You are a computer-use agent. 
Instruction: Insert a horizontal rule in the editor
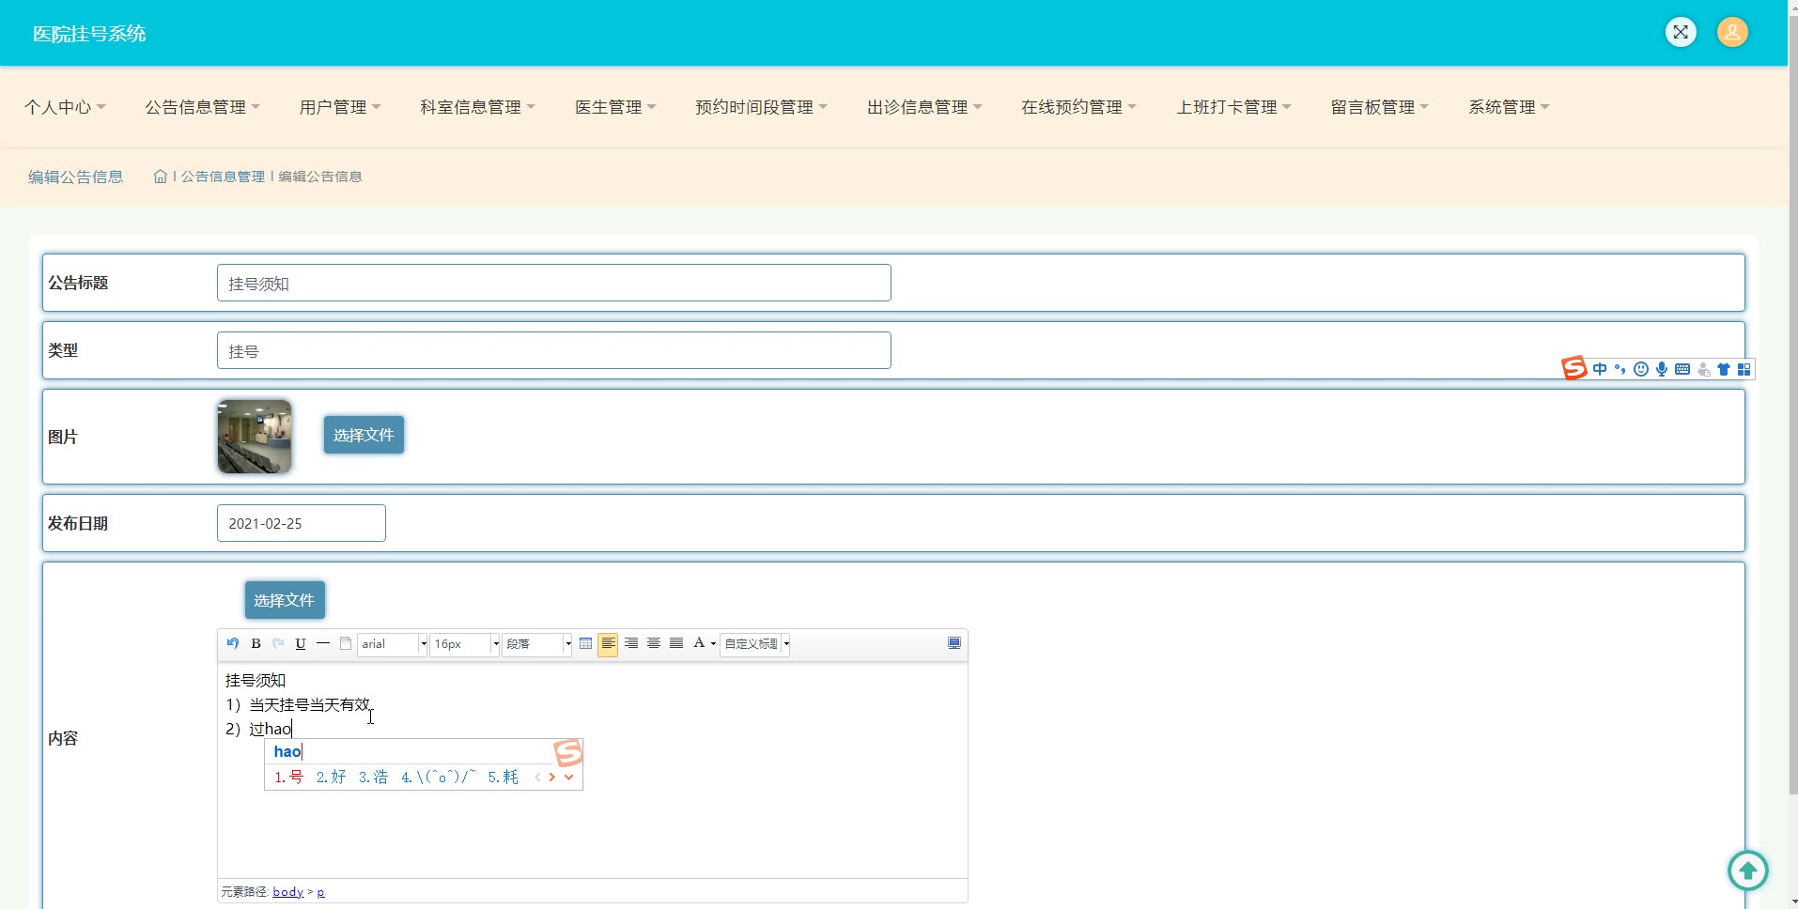(323, 643)
